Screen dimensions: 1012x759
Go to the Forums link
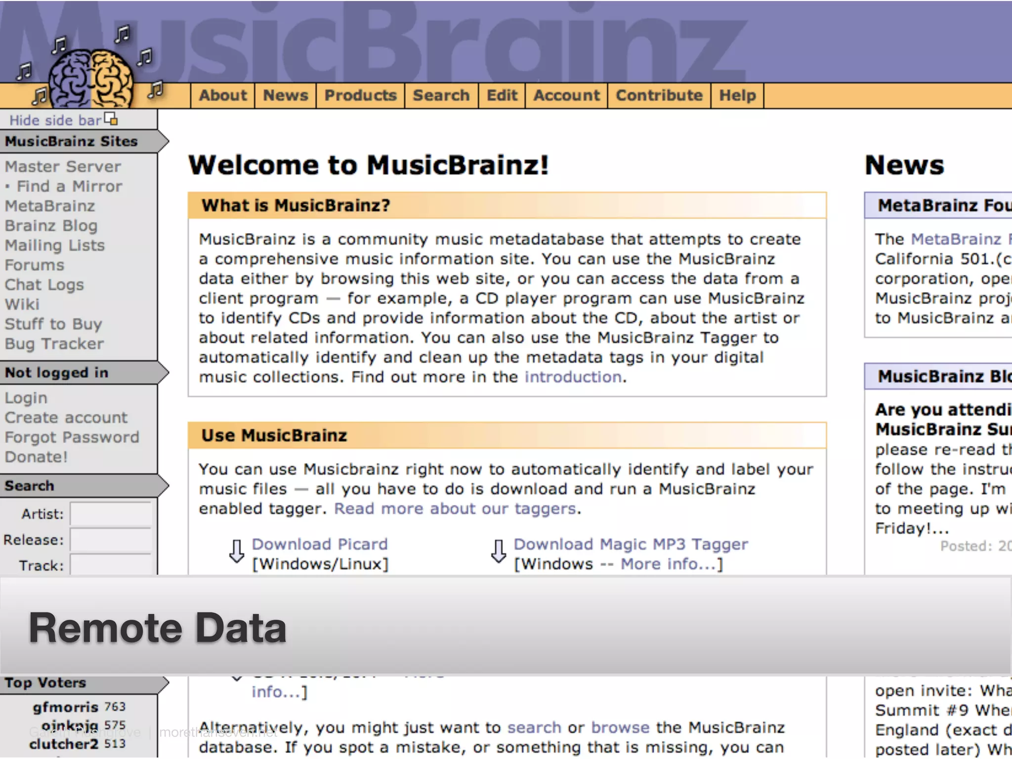click(35, 265)
